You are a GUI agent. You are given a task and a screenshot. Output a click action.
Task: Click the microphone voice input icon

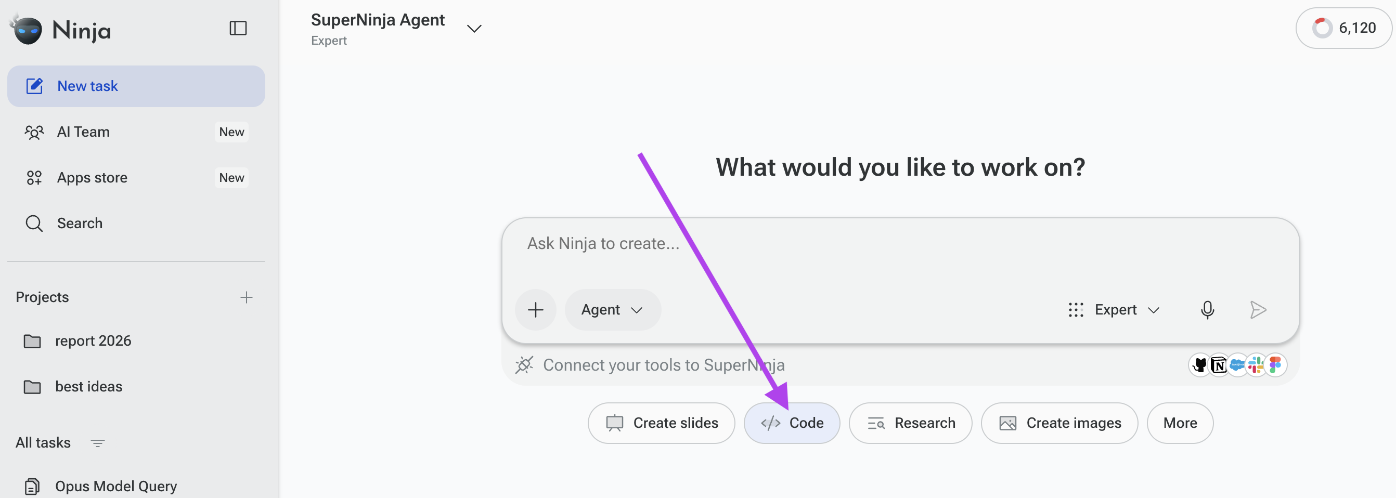point(1207,310)
